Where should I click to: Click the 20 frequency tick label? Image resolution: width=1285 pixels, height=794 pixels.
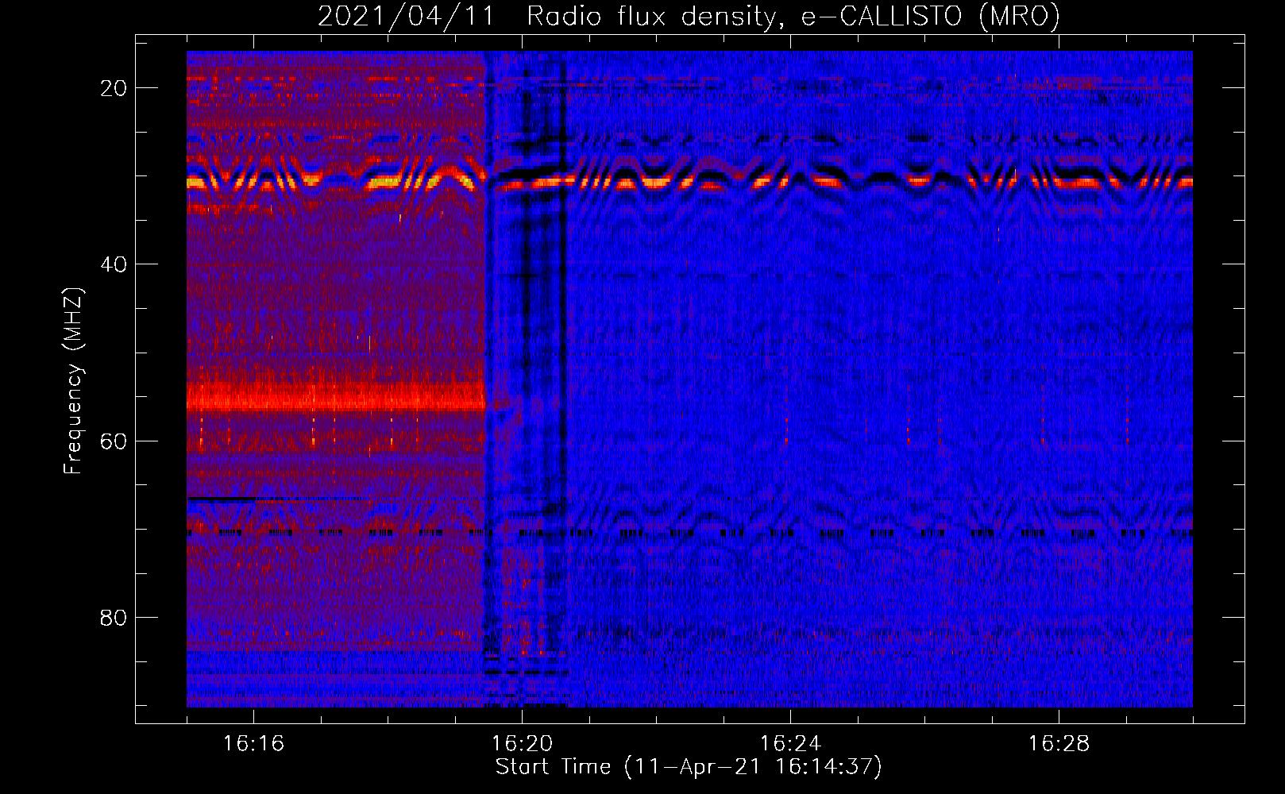114,88
